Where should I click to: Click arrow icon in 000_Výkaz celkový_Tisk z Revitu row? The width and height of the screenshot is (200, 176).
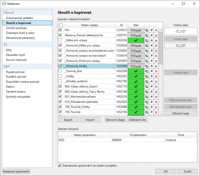(151, 92)
